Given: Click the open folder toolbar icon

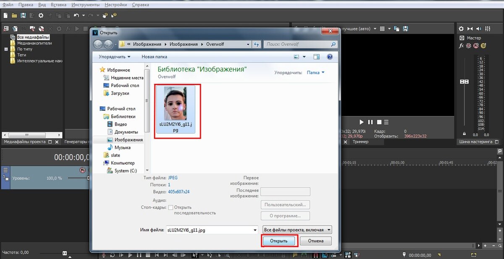Looking at the screenshot, I should pos(14,16).
